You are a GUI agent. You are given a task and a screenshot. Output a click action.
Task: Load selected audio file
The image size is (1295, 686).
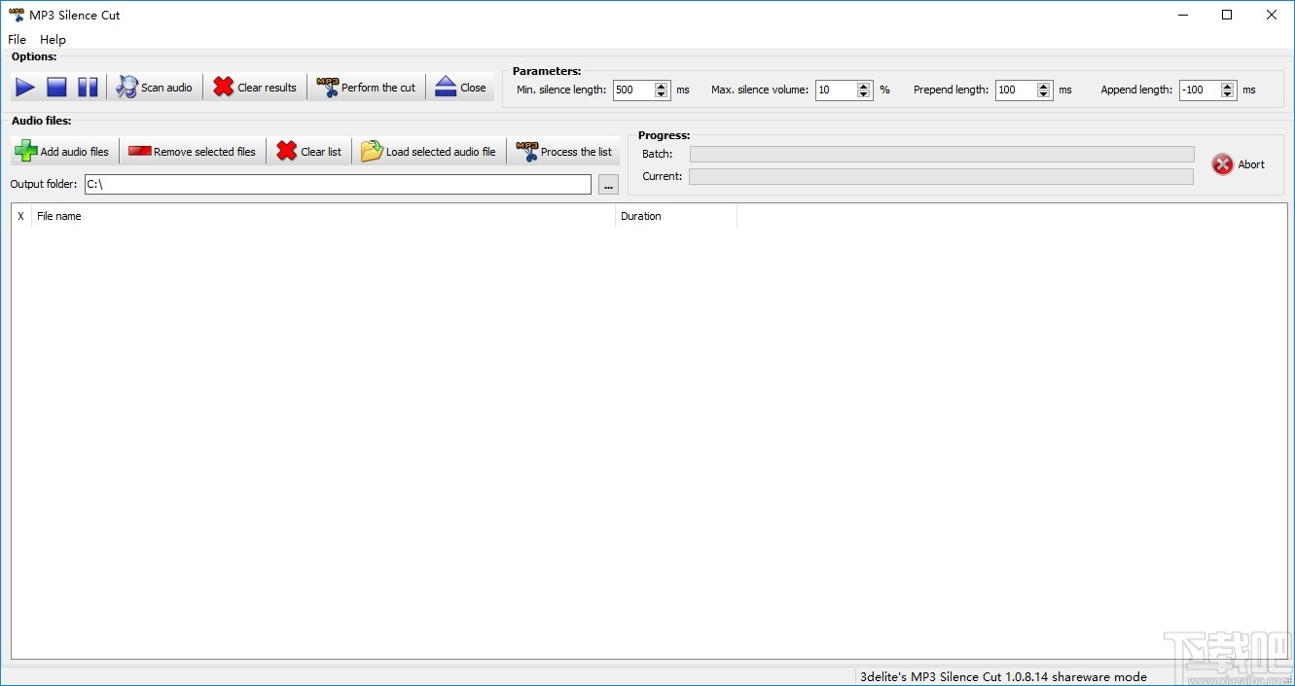(429, 152)
